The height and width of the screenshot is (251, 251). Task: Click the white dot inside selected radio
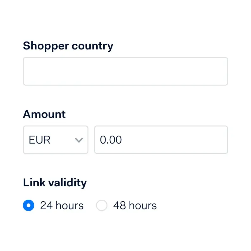29,205
